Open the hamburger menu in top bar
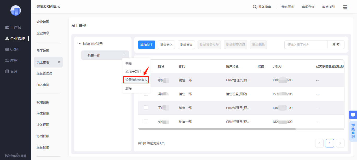The image size is (357, 160). coord(345,7)
